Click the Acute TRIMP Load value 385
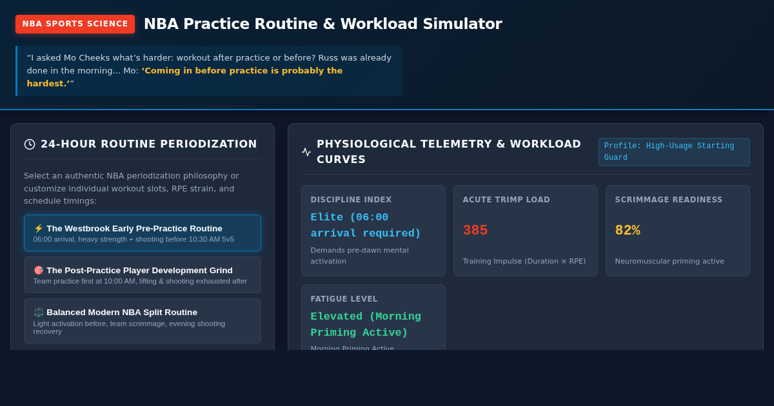The height and width of the screenshot is (406, 774). click(475, 231)
